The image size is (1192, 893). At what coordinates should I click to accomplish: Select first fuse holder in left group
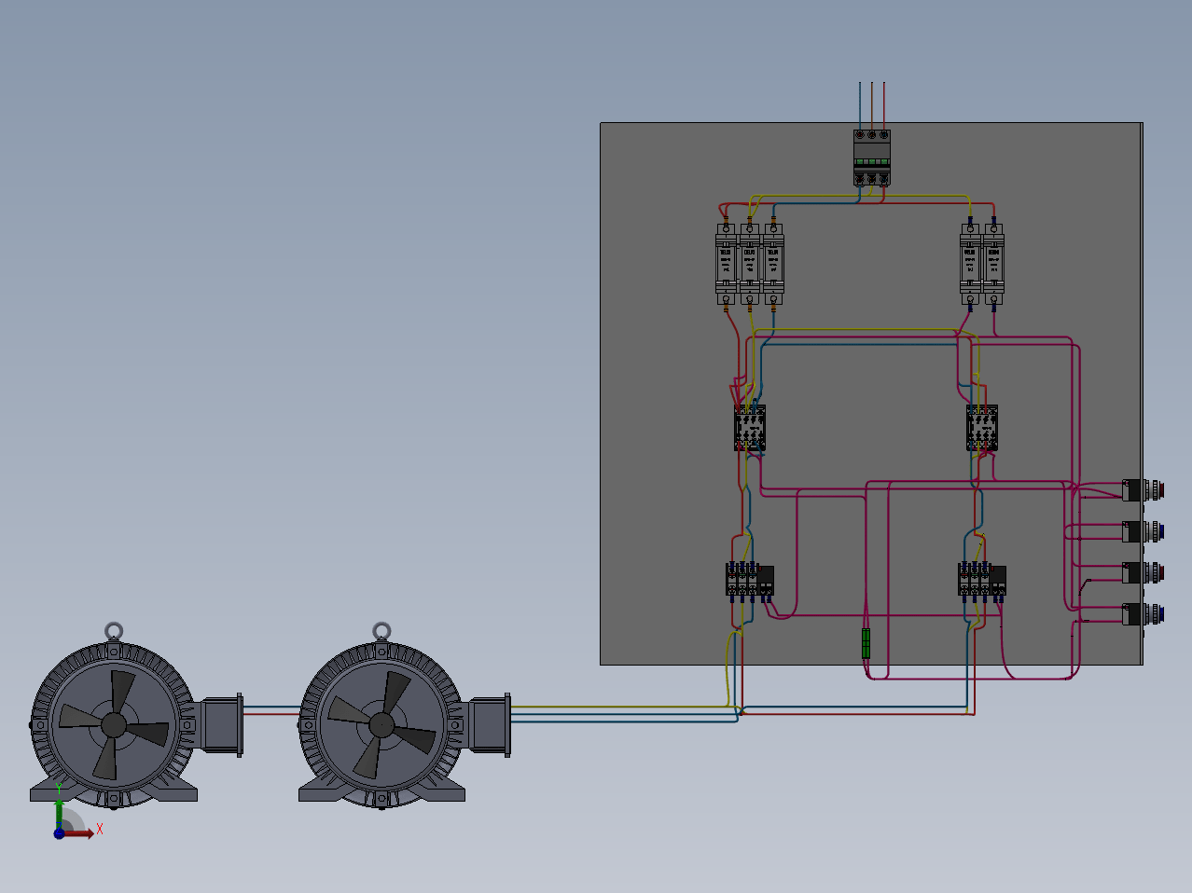(726, 263)
